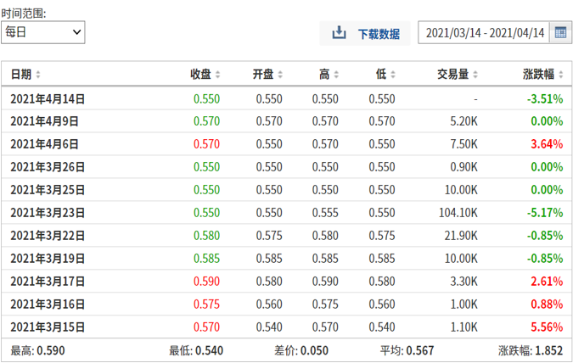
Task: Open the 每日 time range dropdown
Action: tap(43, 32)
